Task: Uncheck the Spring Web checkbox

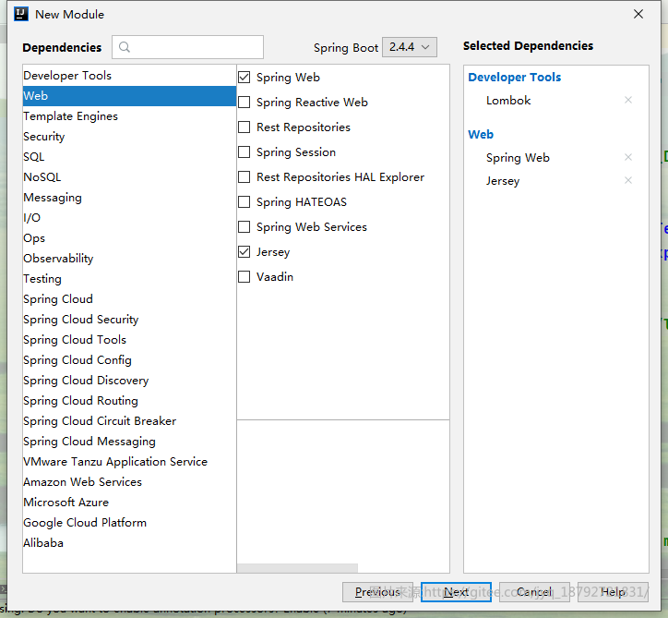Action: 245,78
